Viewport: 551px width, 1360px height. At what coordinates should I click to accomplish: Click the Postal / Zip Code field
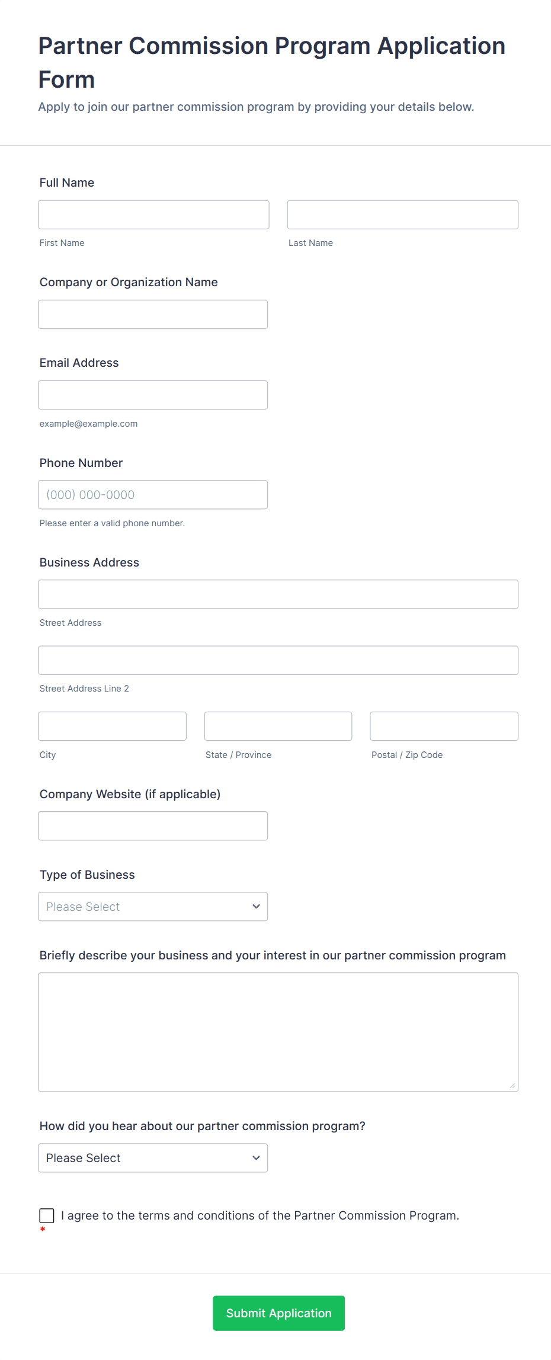coord(444,726)
